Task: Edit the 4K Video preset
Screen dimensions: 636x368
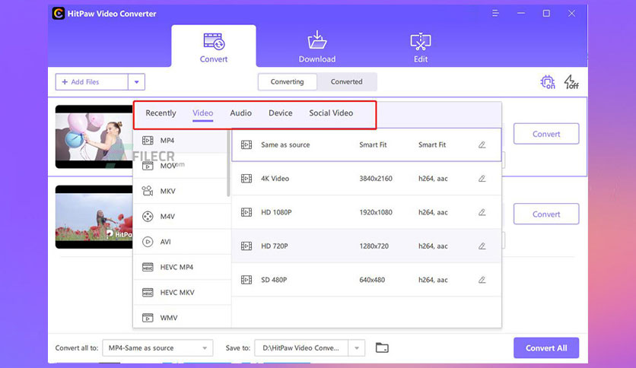Action: [x=482, y=179]
